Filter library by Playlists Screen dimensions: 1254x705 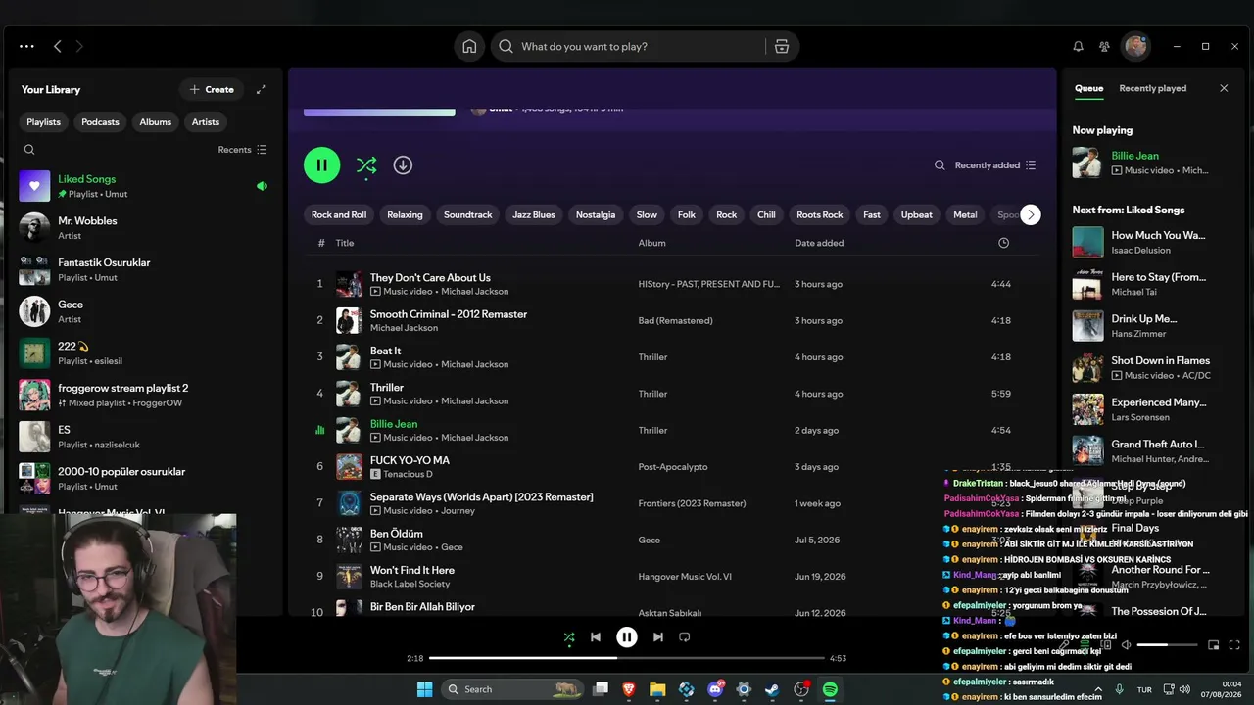tap(43, 122)
